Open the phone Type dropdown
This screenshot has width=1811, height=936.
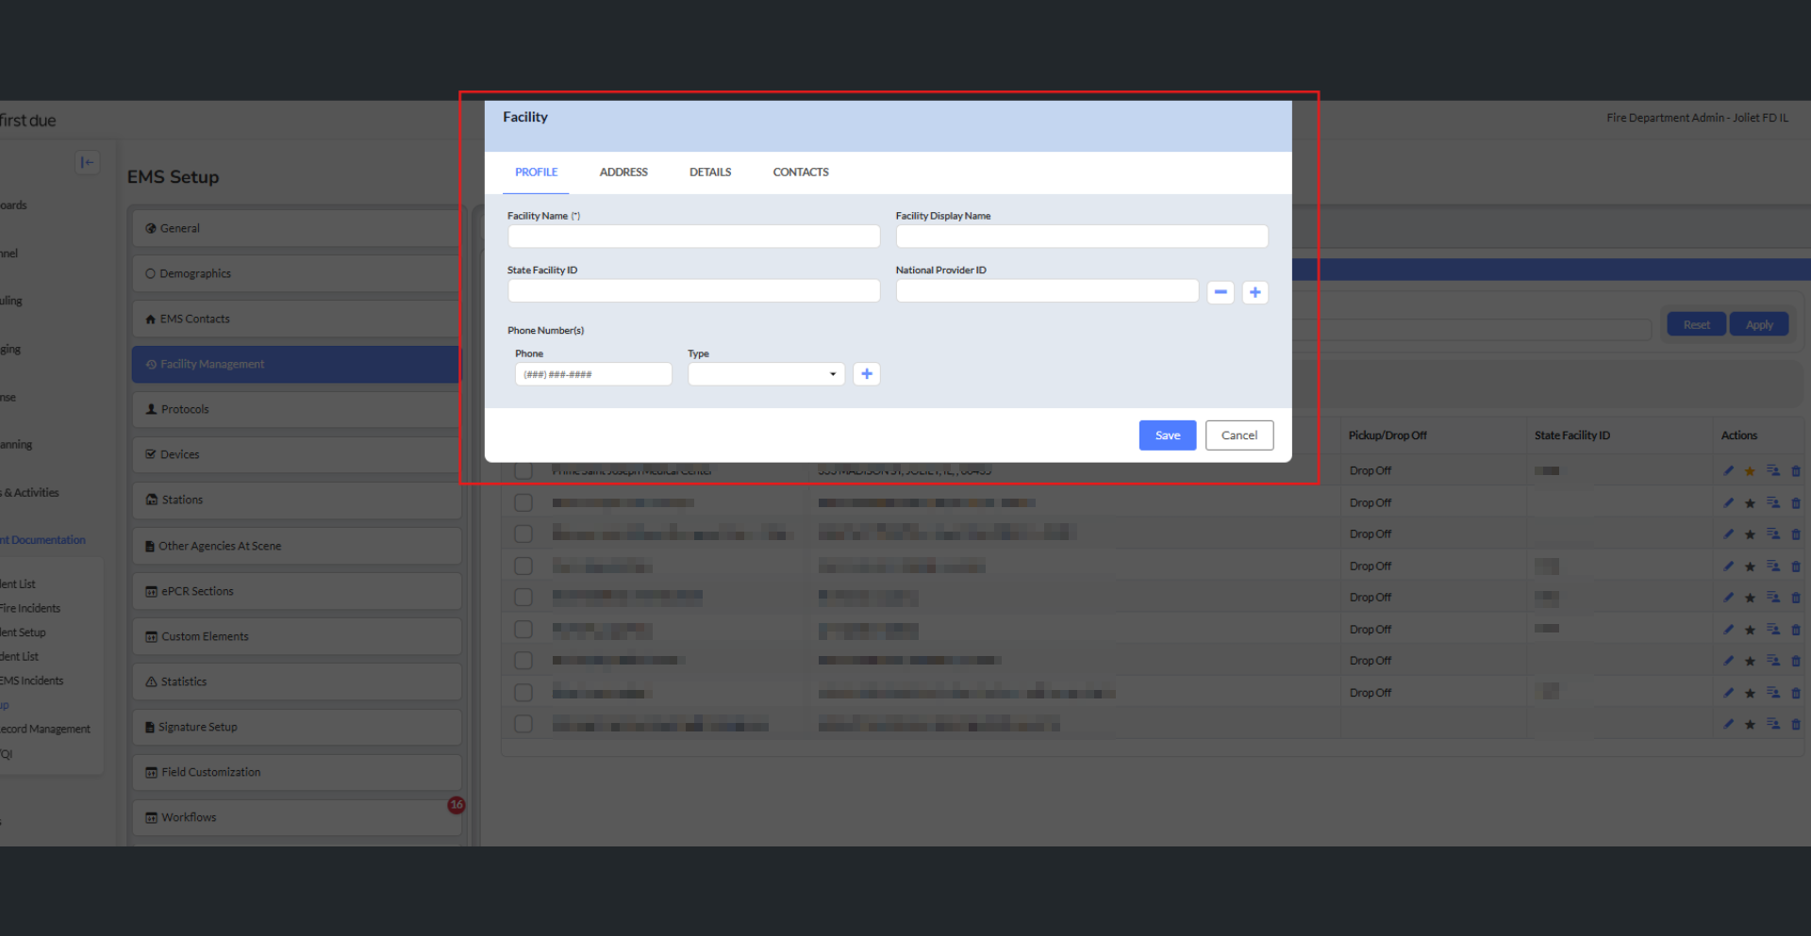point(766,374)
